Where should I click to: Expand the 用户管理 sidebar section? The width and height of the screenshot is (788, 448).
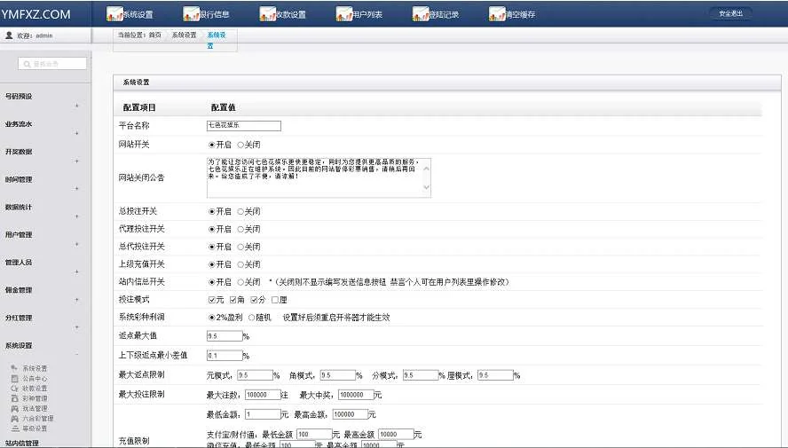pos(76,244)
